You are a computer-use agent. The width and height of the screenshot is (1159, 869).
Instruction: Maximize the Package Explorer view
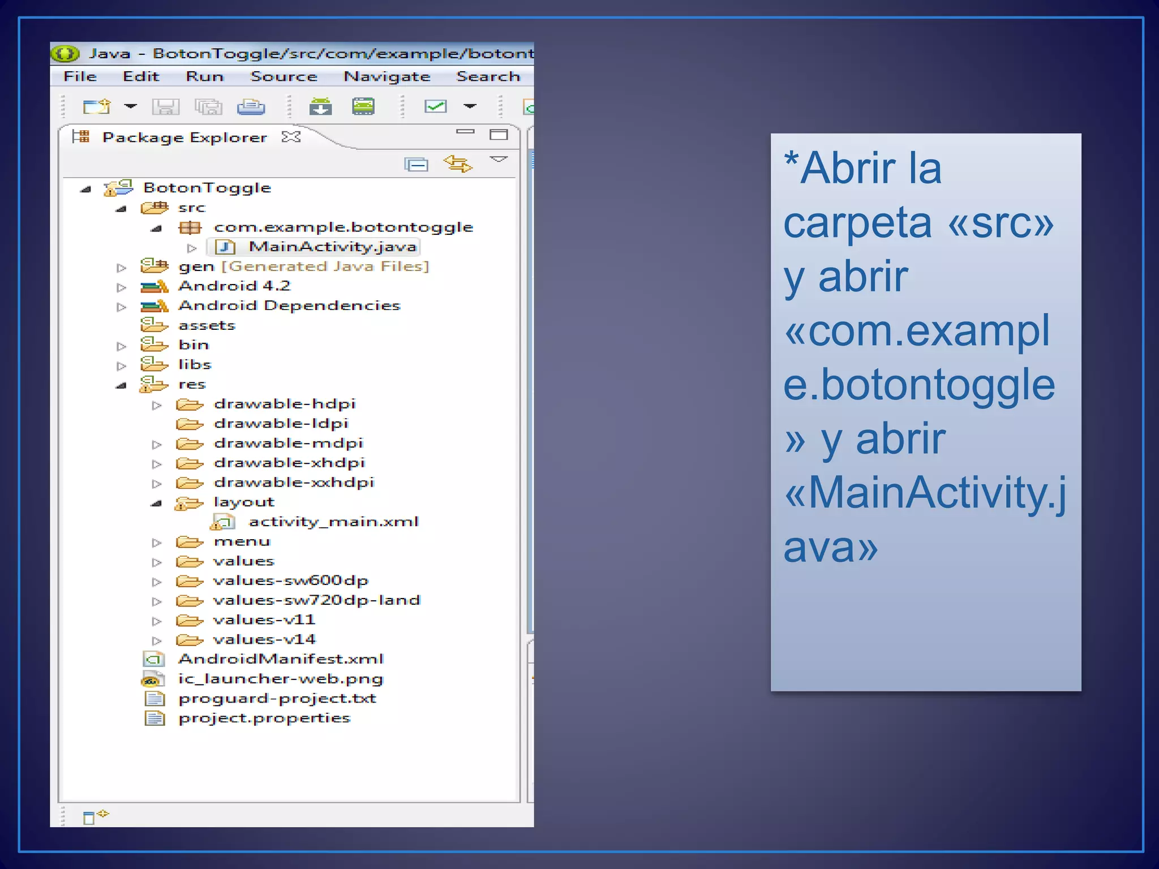pos(499,135)
